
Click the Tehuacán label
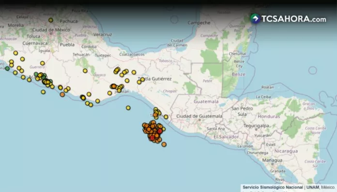pyautogui.click(x=81, y=54)
